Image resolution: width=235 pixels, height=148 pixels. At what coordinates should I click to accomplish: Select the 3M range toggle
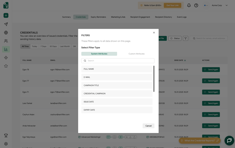[x=74, y=46]
